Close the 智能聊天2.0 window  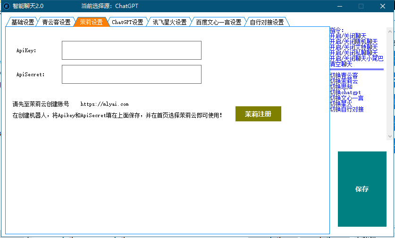pos(383,6)
